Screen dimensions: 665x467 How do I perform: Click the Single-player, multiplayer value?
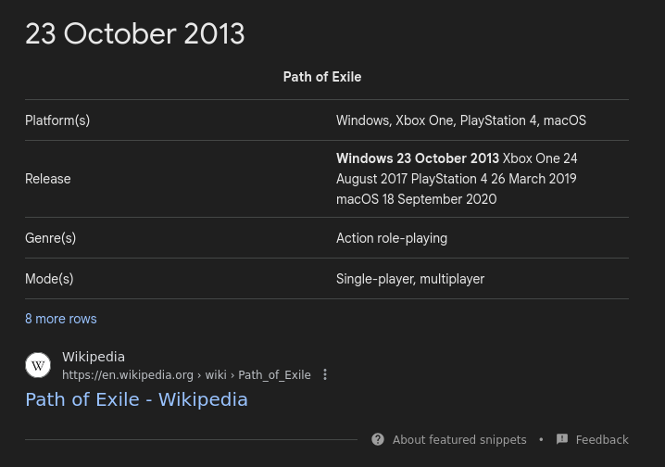click(x=410, y=279)
